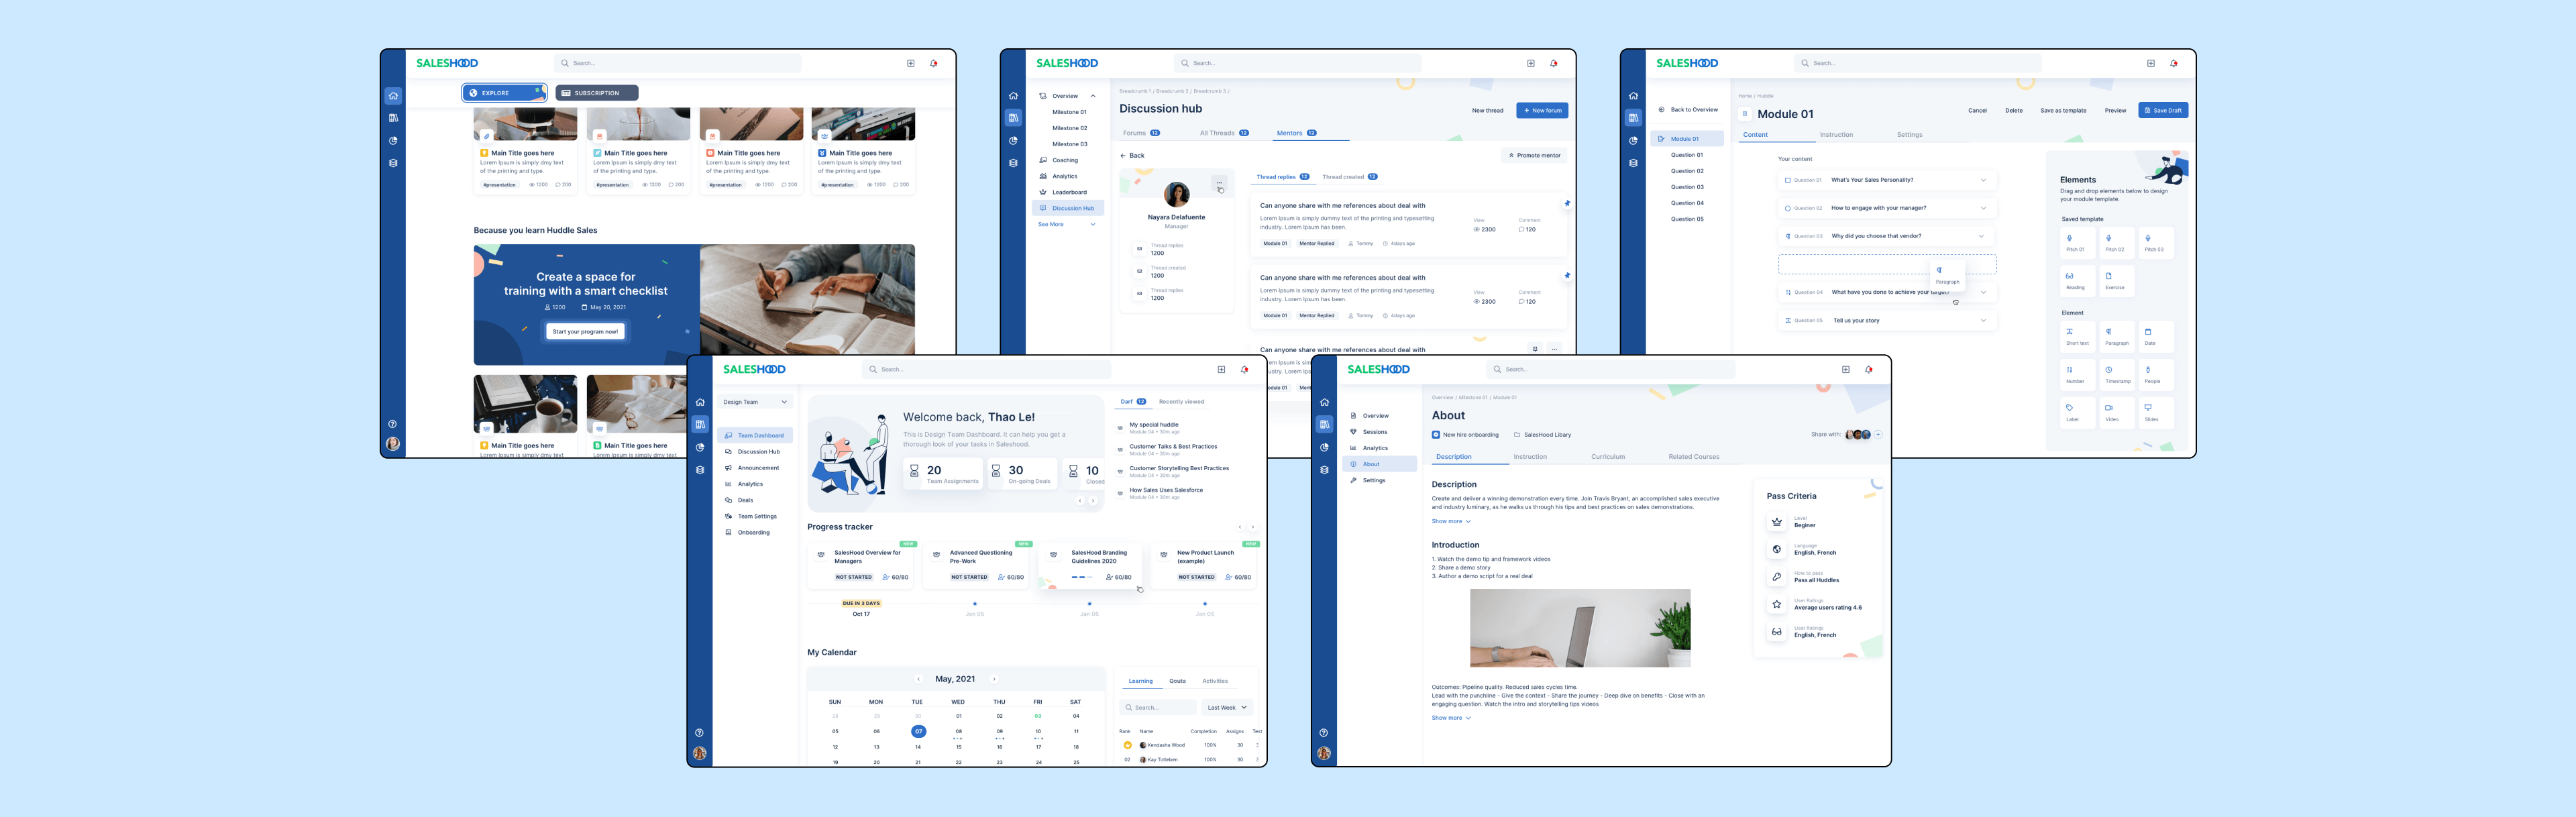Click next arrow in Progress tracker carousel

1252,527
